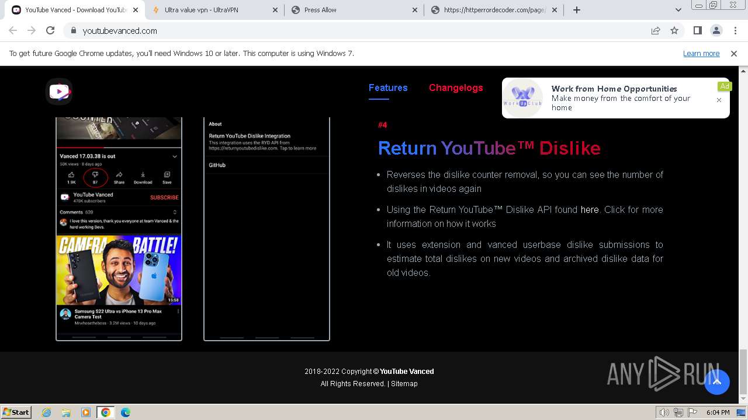Screen dimensions: 748x420
Task: Click the volume speaker tray icon
Action: [664, 412]
